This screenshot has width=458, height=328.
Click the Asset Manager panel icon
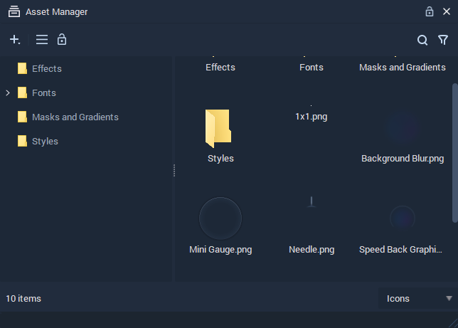(x=14, y=11)
